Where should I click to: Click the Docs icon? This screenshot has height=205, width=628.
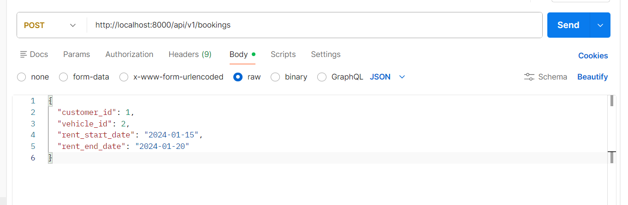[x=24, y=55]
